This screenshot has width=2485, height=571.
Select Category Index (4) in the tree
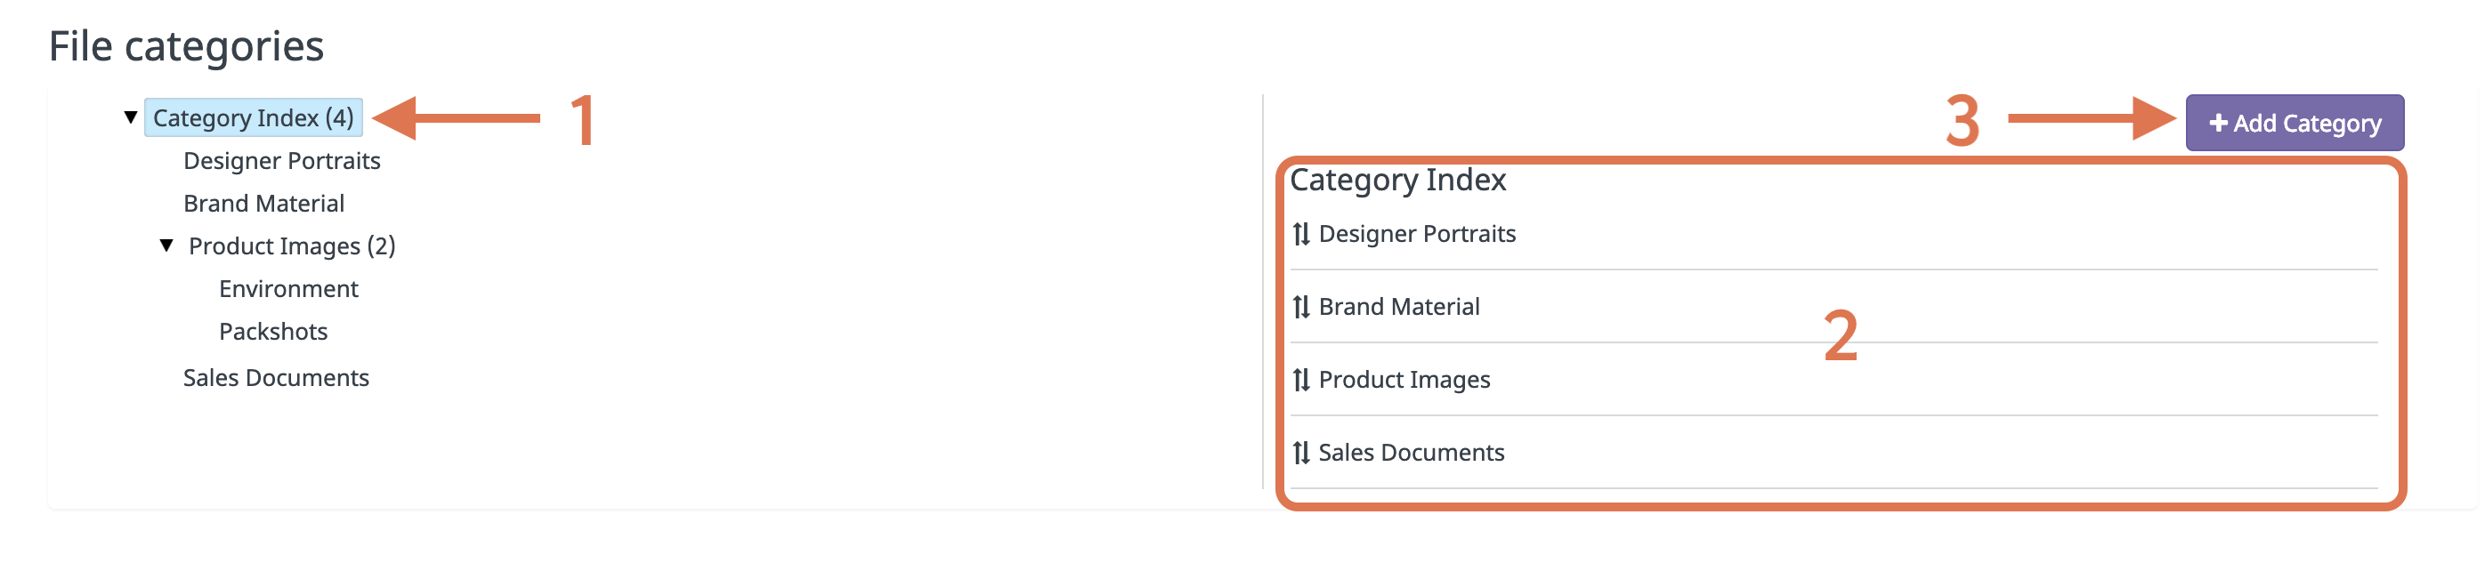pos(254,117)
